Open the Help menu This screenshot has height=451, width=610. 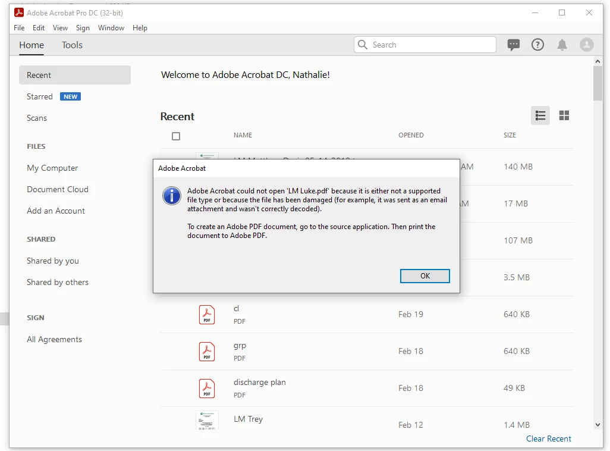140,27
